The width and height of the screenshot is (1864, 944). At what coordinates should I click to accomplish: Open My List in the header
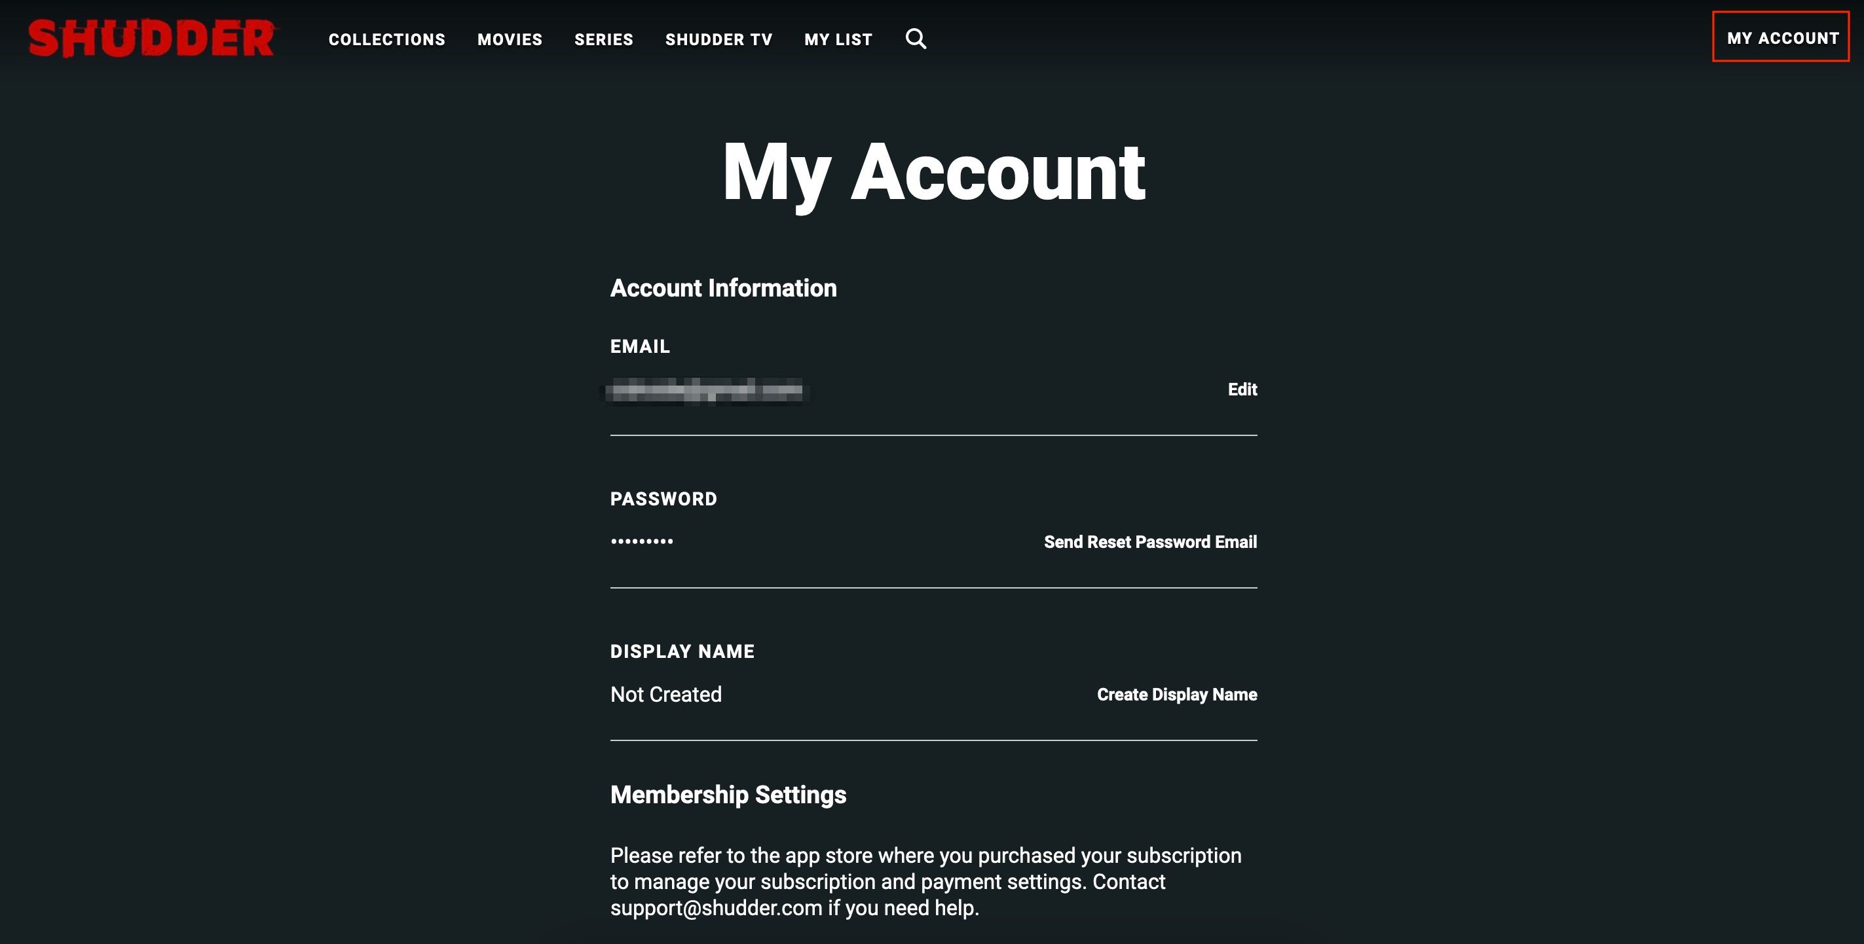coord(838,40)
